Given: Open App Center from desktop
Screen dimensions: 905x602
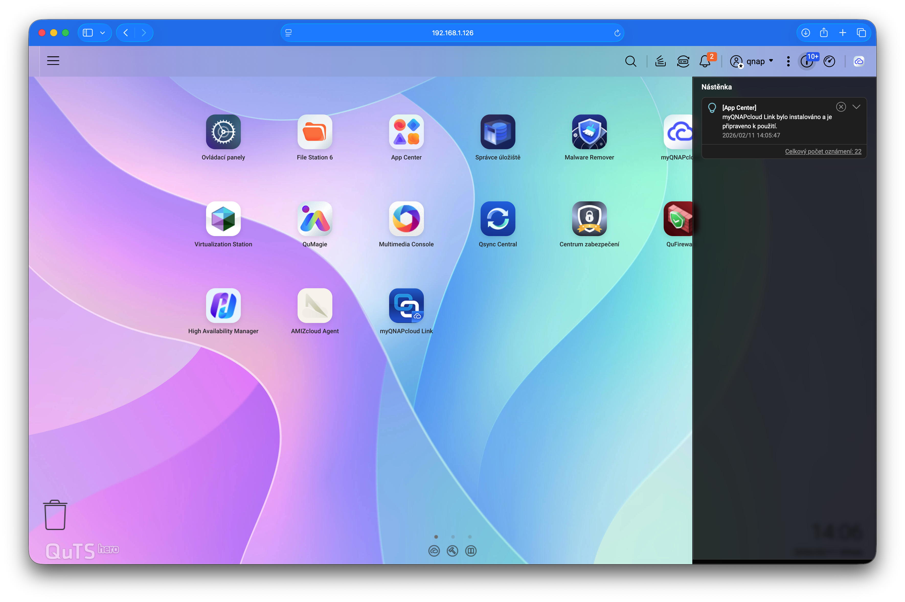Looking at the screenshot, I should click(x=406, y=132).
